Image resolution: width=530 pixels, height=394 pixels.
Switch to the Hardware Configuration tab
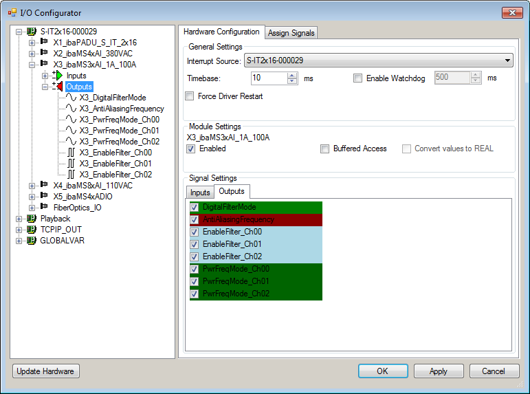point(221,32)
